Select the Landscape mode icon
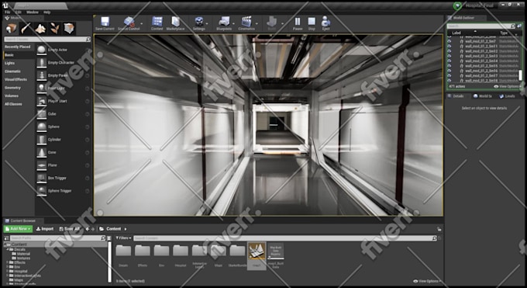This screenshot has height=288, width=527. 40,28
